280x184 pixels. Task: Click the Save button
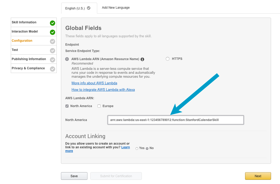coord(74,176)
